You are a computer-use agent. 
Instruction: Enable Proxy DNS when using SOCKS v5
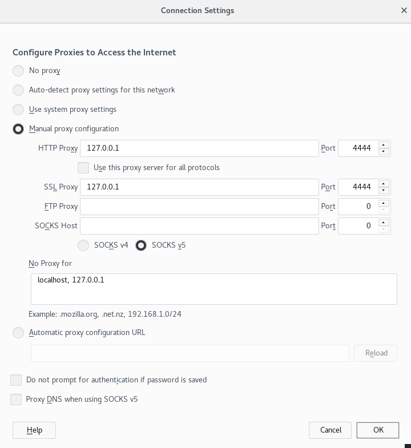16,399
